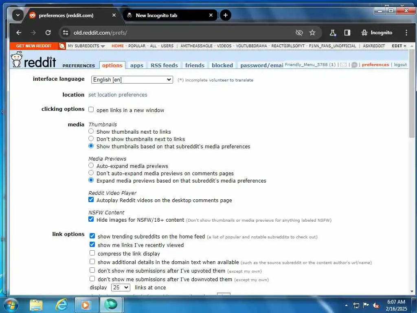Viewport: 417px width, 313px height.
Task: Click the tracking protection eye icon
Action: (x=299, y=33)
